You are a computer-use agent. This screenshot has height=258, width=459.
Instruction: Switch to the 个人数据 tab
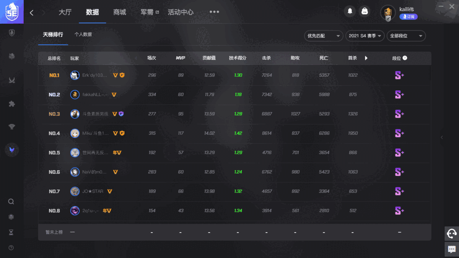83,34
